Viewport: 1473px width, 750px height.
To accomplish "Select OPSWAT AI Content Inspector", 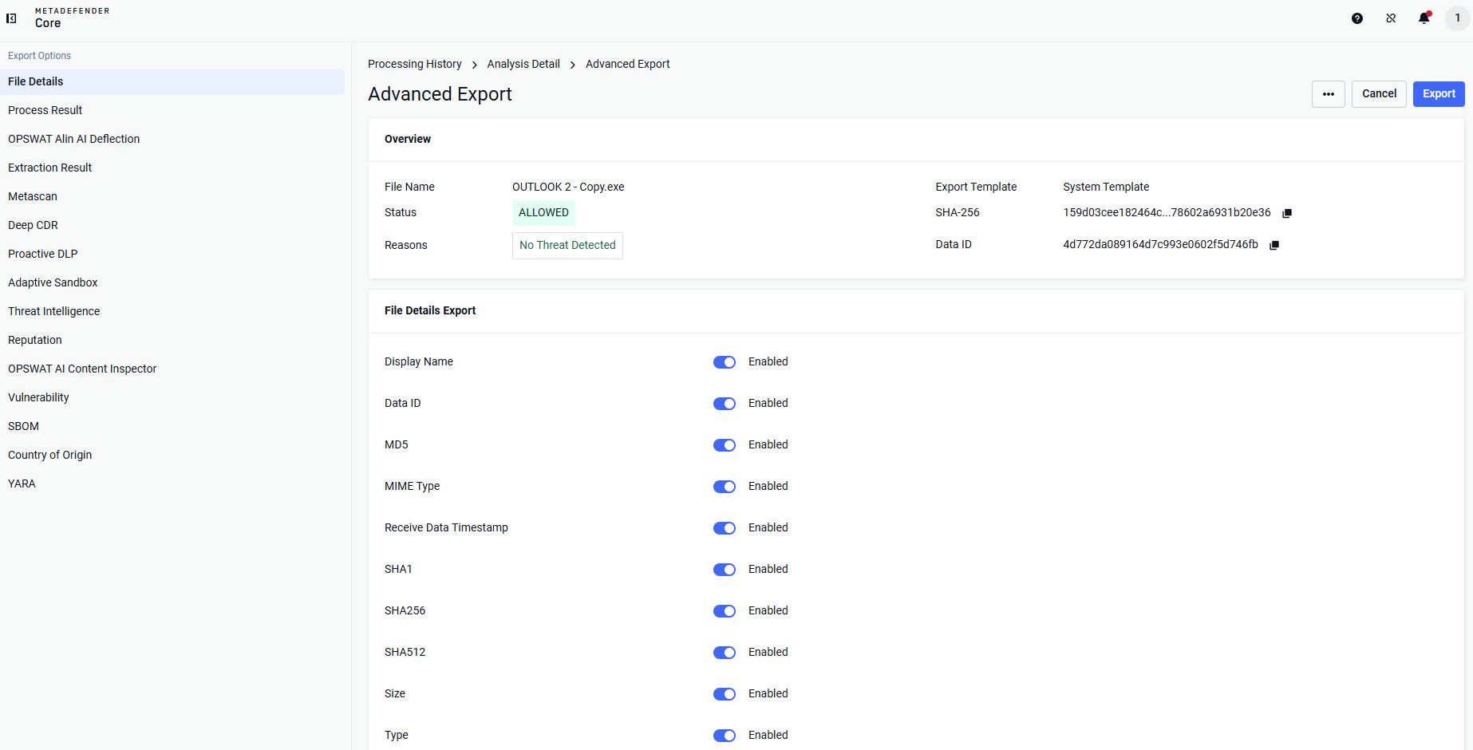I will click(172, 369).
